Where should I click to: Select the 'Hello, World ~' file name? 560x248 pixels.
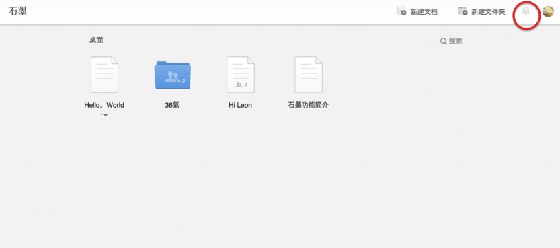tap(104, 110)
